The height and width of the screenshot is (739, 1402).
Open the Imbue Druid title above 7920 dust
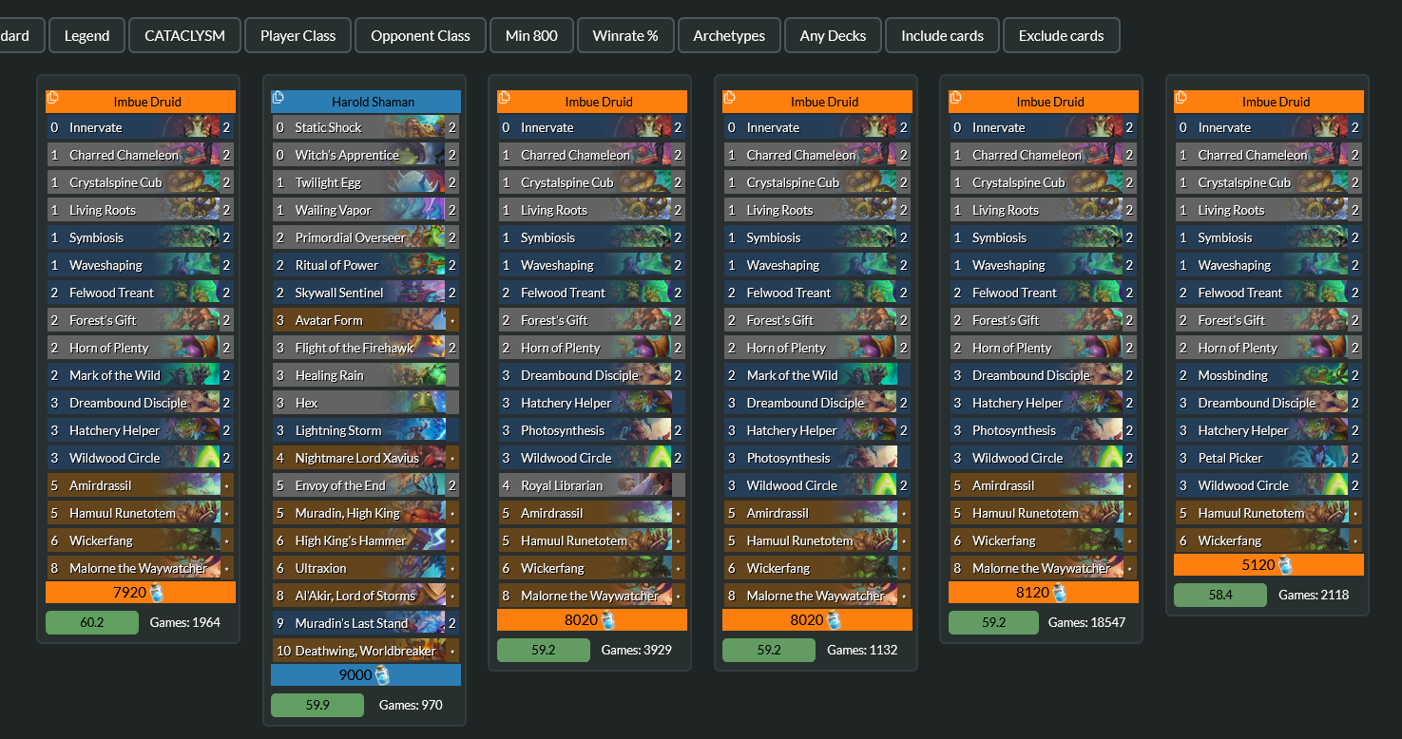pos(147,102)
